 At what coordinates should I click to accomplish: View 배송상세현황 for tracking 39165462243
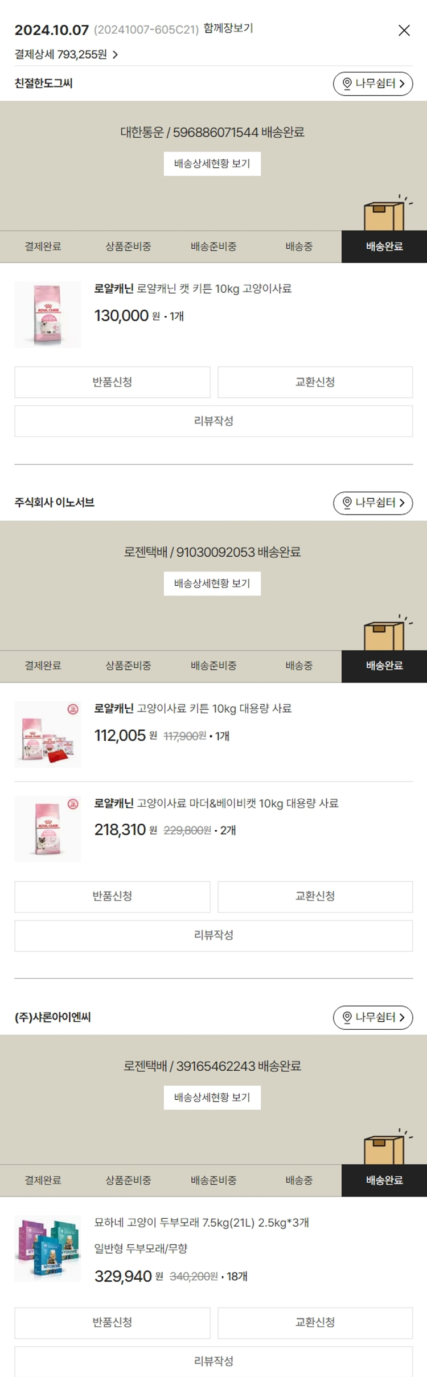212,1098
